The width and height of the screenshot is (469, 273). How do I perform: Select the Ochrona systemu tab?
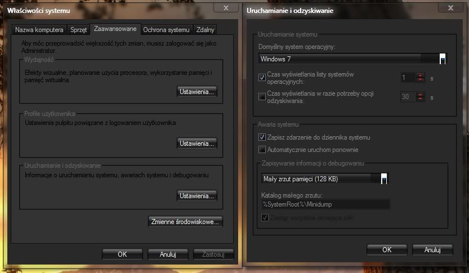[166, 30]
